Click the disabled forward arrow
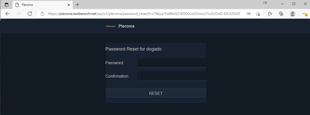This screenshot has width=310, height=115. point(19,14)
